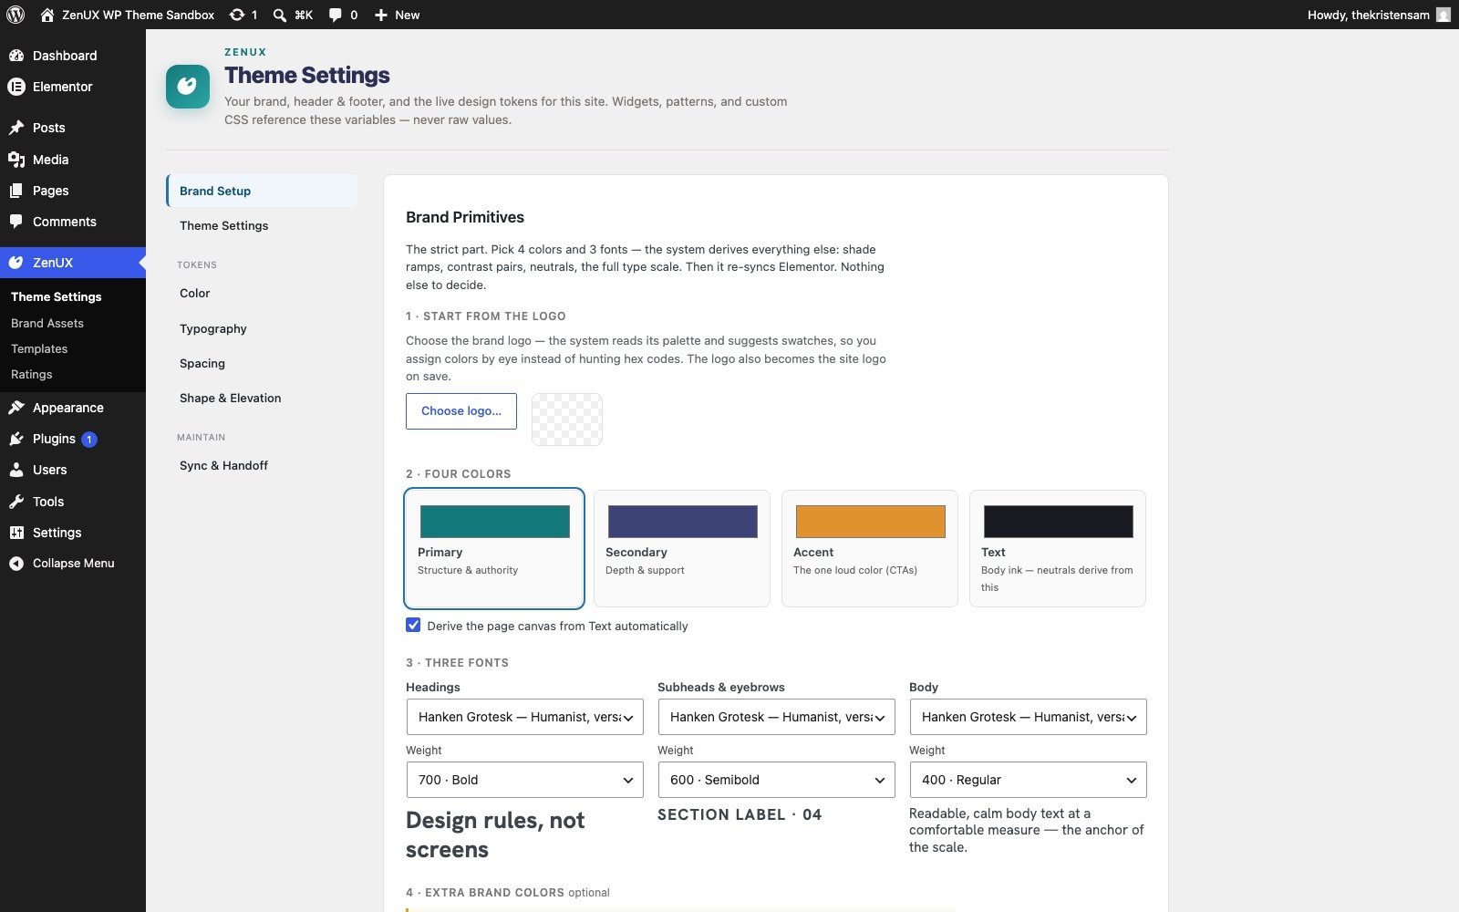Open the Sync & Handoff section

(262, 465)
